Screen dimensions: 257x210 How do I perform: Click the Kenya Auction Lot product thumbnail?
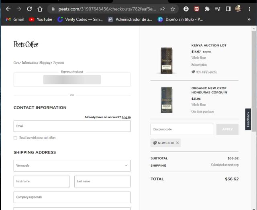[166, 61]
